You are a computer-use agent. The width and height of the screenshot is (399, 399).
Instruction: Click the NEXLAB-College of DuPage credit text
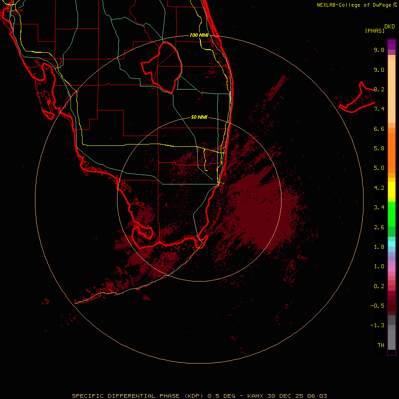pyautogui.click(x=354, y=5)
